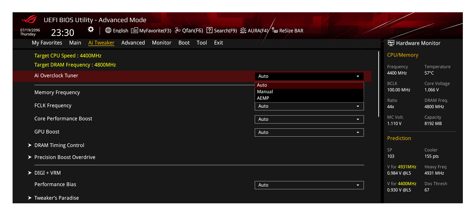Expand DRAM Timing Control submenu
The height and width of the screenshot is (217, 472).
59,145
